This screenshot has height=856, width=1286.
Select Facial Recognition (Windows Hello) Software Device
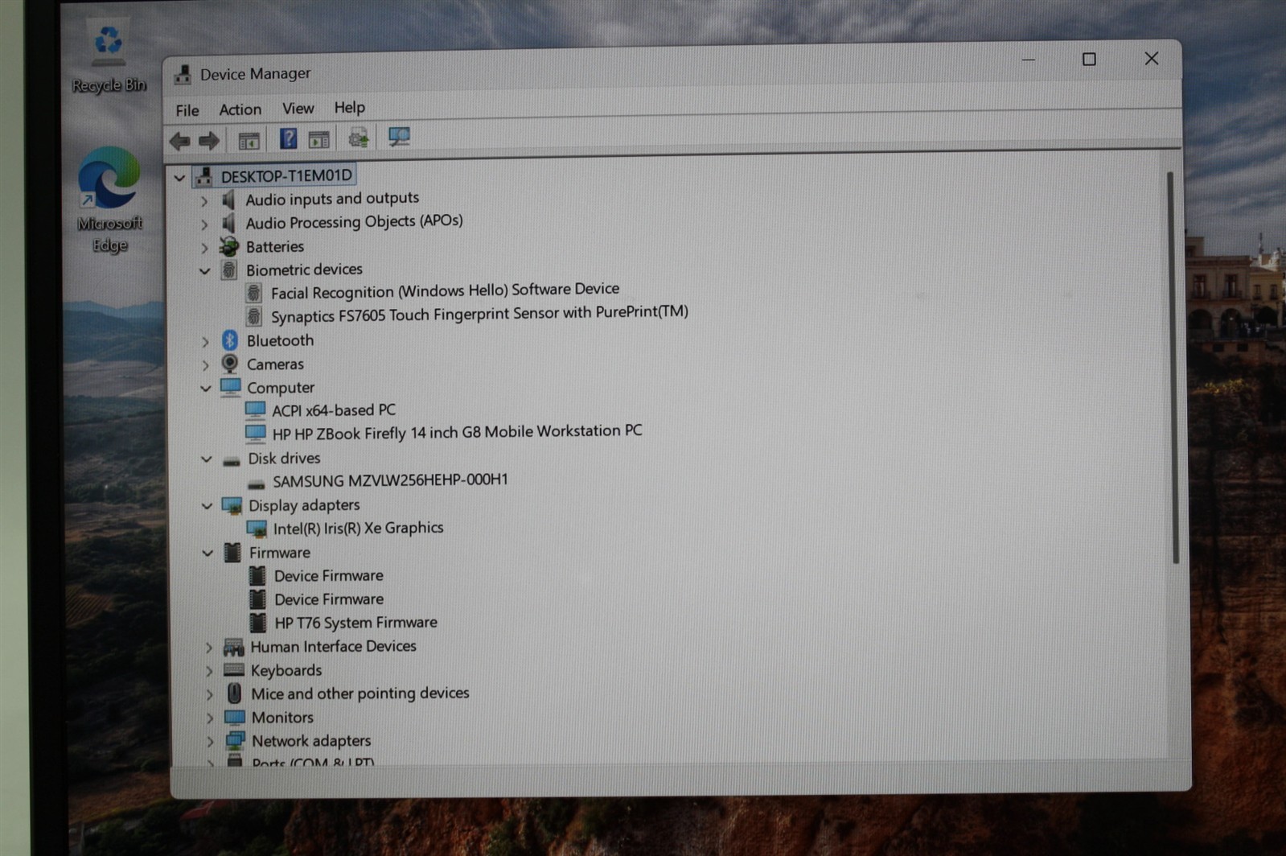click(x=445, y=290)
